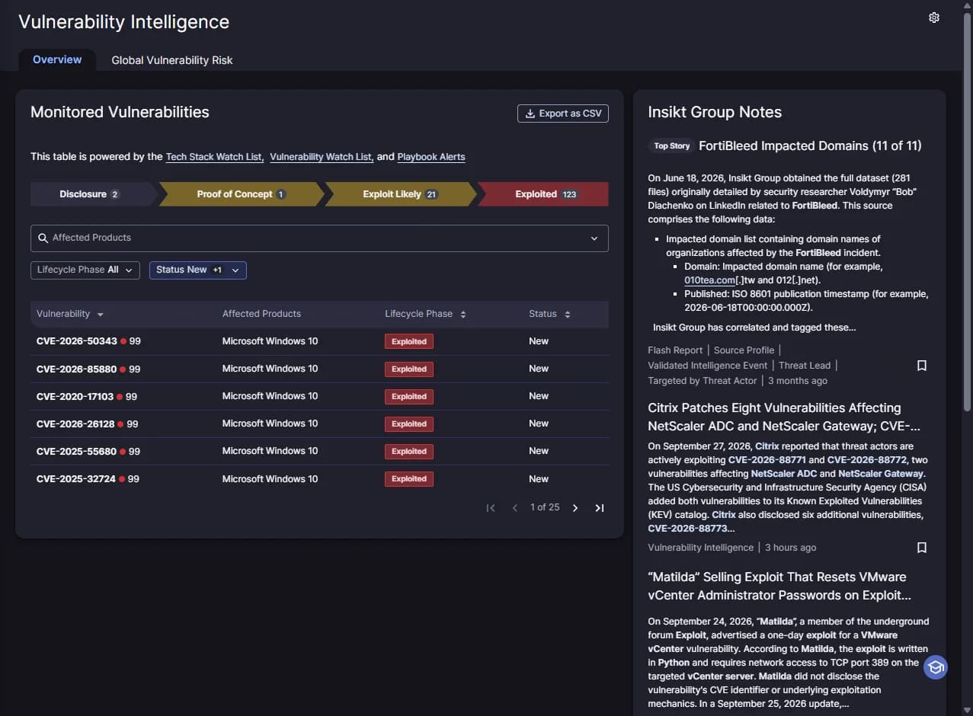
Task: Bookmark the FortiBleed Impacted Domains note
Action: point(921,366)
